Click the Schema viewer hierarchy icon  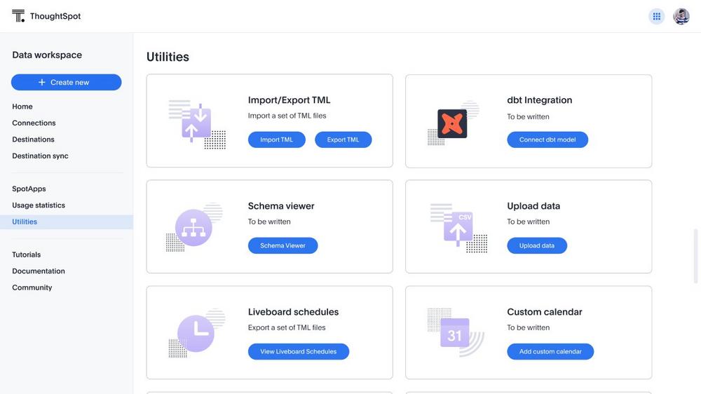pos(193,228)
